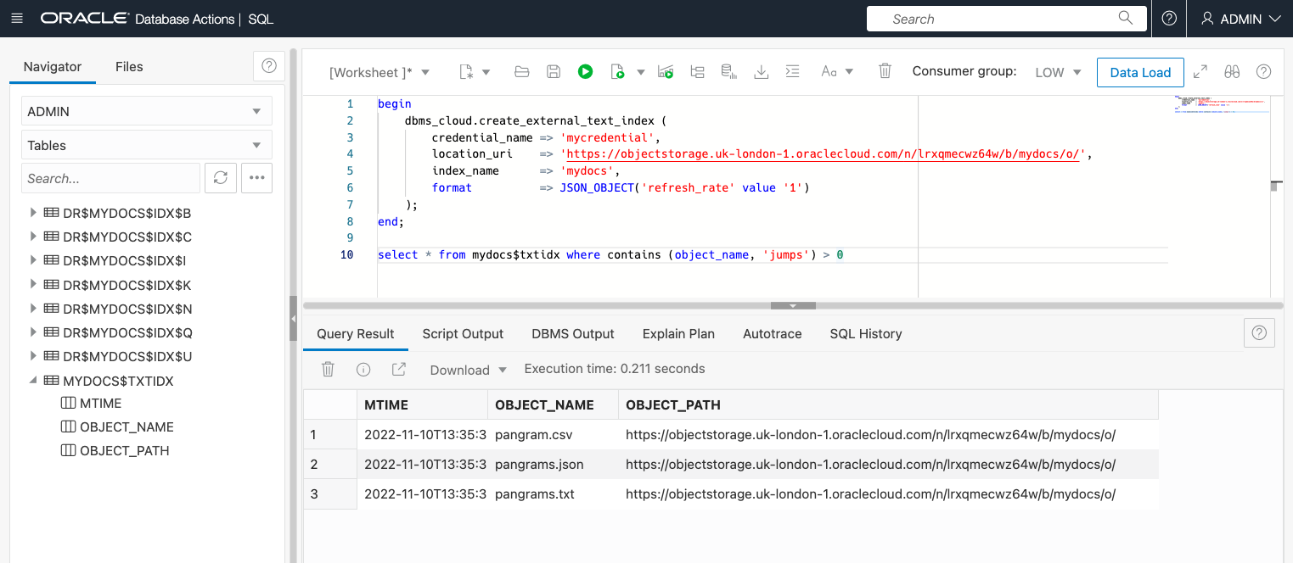The height and width of the screenshot is (563, 1293).
Task: Show SQL History via the database icon
Action: click(x=728, y=71)
